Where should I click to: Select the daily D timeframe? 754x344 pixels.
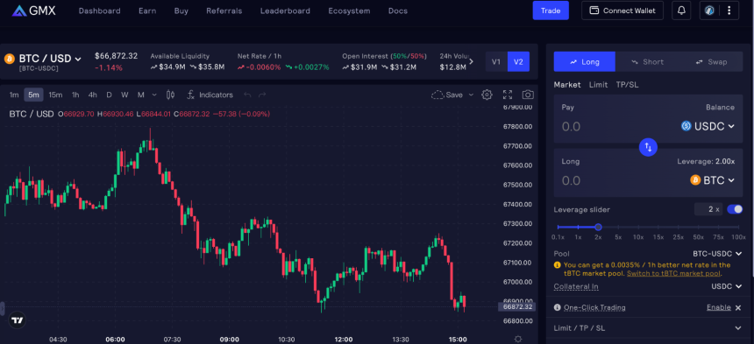pyautogui.click(x=110, y=95)
